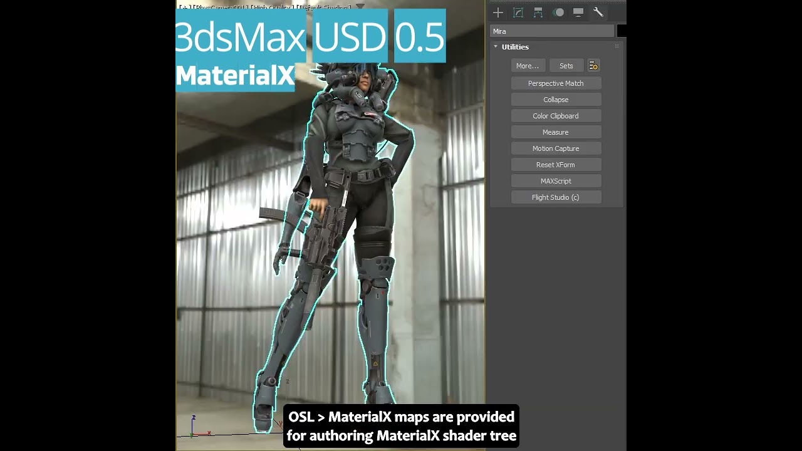The image size is (802, 451).
Task: Open the Measure utility
Action: click(x=556, y=132)
